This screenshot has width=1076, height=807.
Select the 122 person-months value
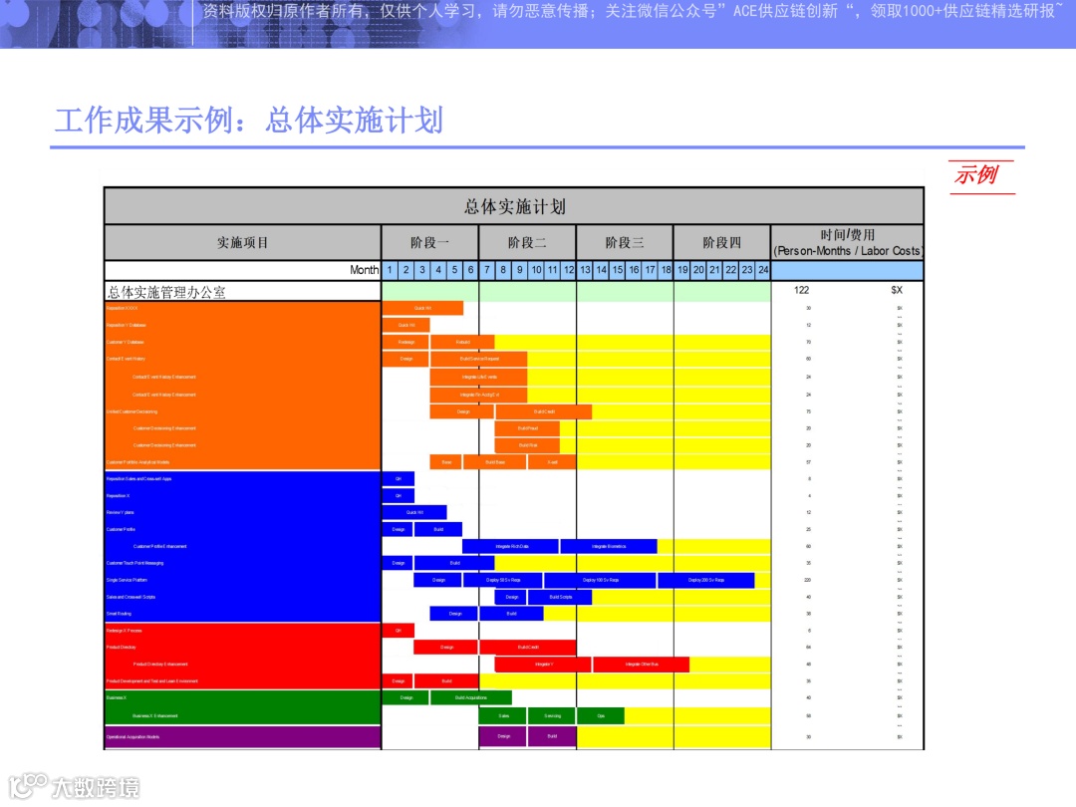[x=801, y=290]
